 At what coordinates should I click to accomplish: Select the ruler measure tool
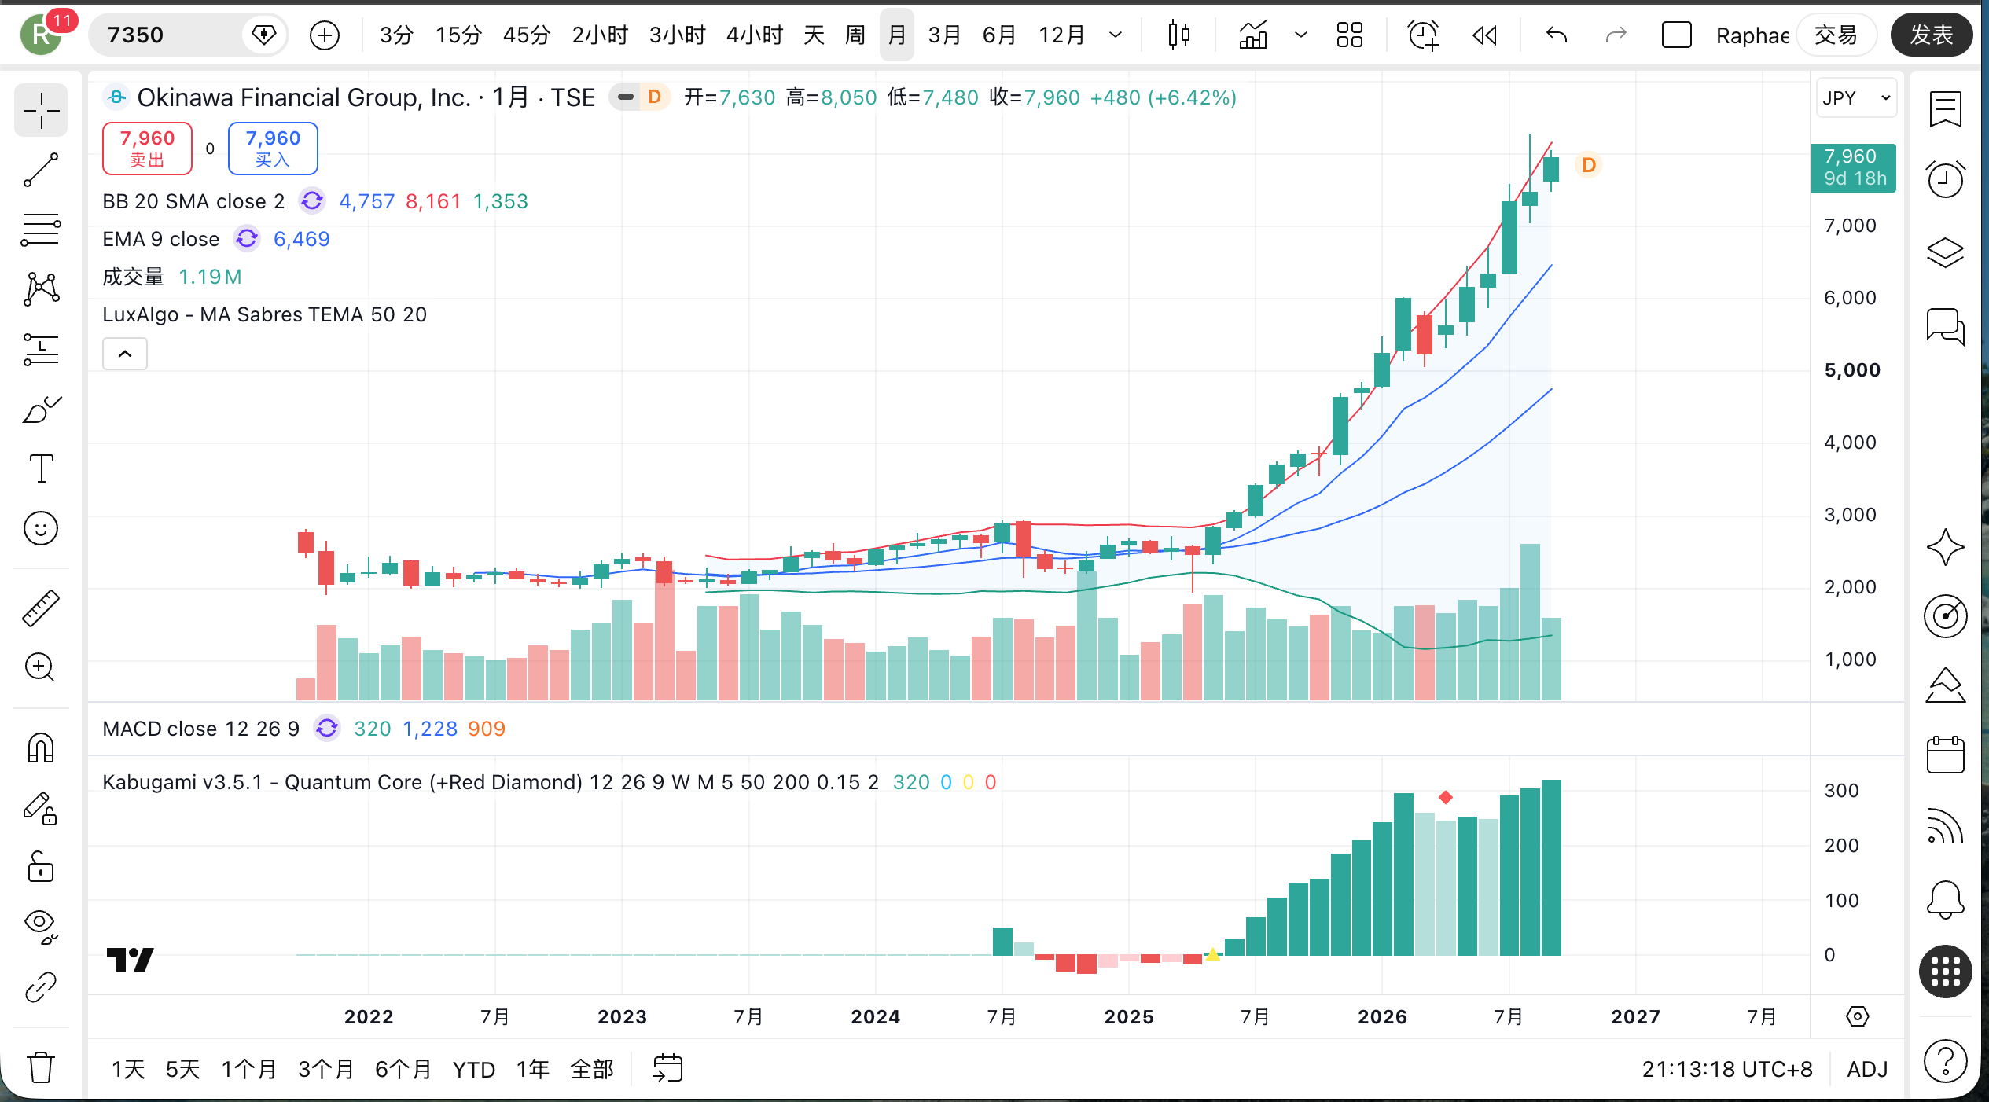pyautogui.click(x=41, y=608)
